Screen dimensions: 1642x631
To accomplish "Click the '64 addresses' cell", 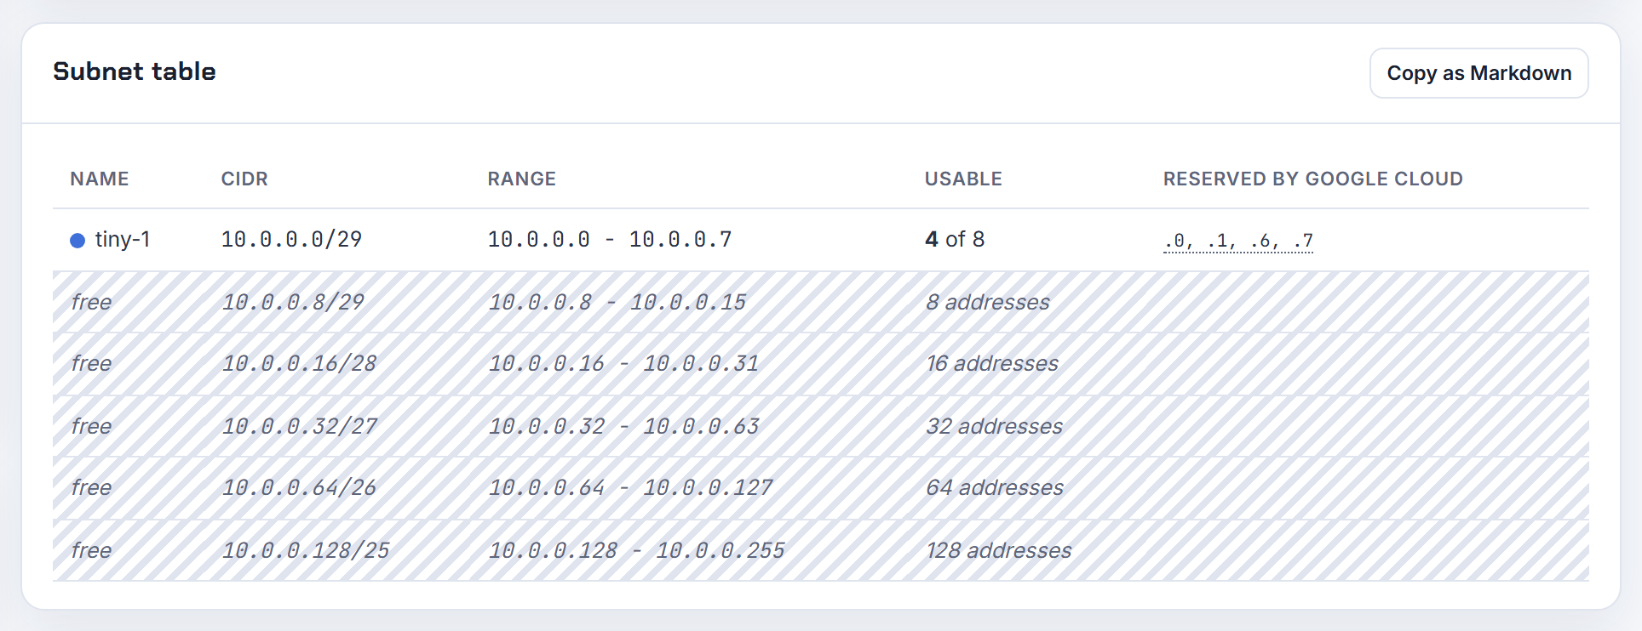I will click(995, 487).
